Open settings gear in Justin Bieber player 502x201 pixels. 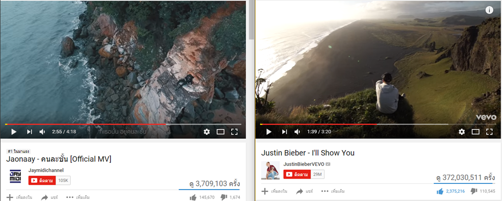(x=462, y=132)
